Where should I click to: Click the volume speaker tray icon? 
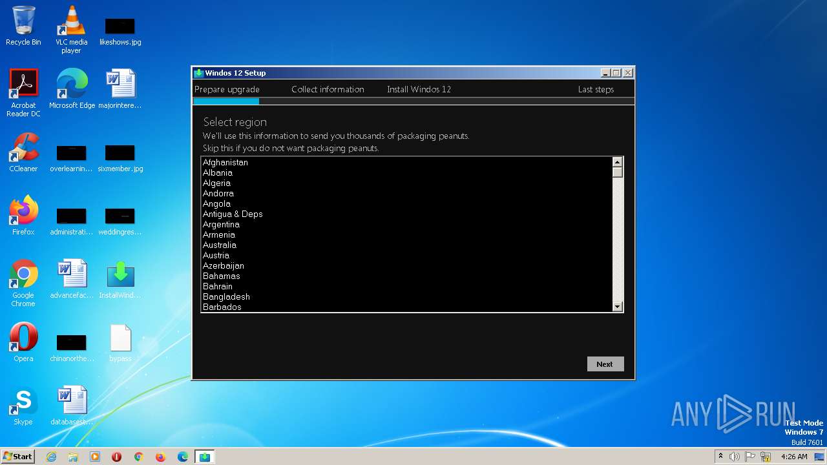pos(735,457)
